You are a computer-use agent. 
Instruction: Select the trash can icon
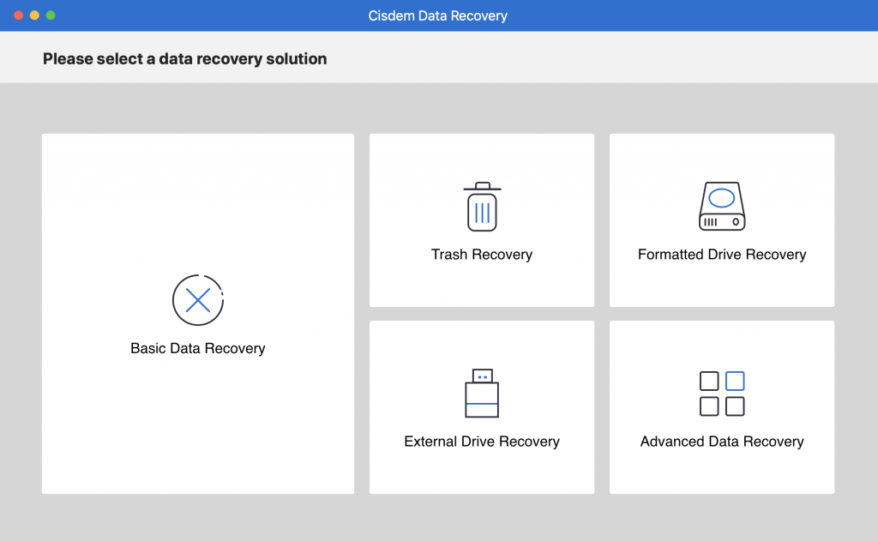[x=482, y=207]
